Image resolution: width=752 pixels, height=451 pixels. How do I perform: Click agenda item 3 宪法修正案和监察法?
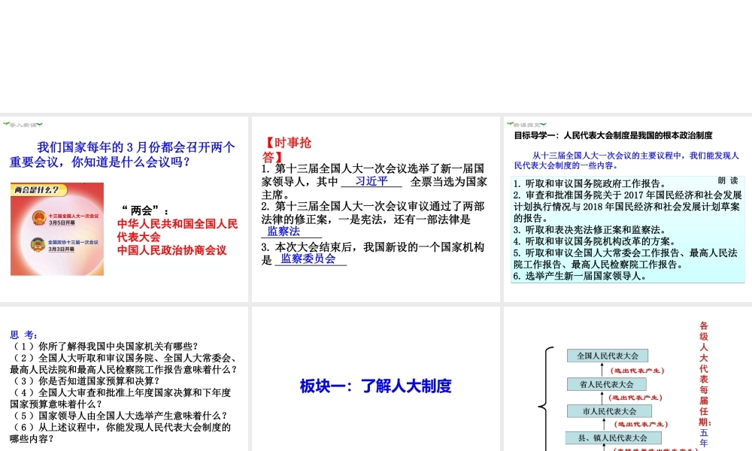click(590, 229)
